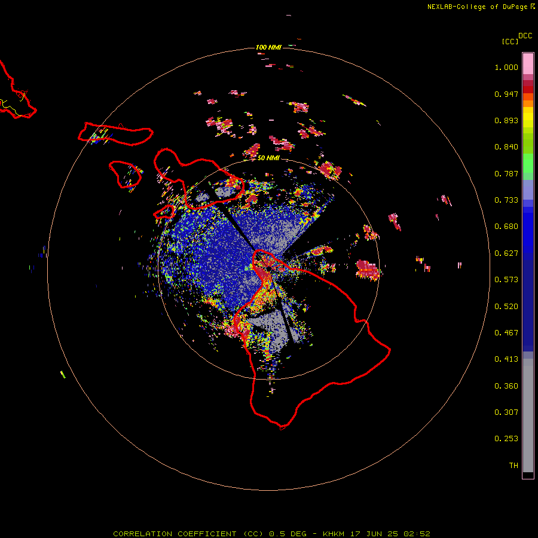The height and width of the screenshot is (538, 538).
Task: Select the 0.893 color scale value
Action: click(x=506, y=120)
